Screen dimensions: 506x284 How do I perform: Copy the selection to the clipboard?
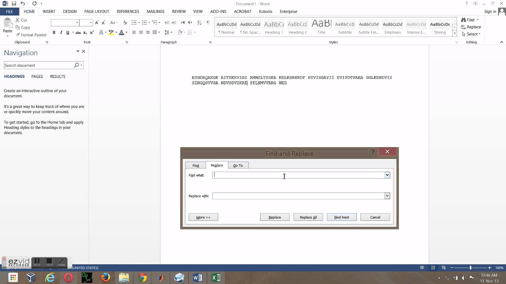tap(23, 28)
